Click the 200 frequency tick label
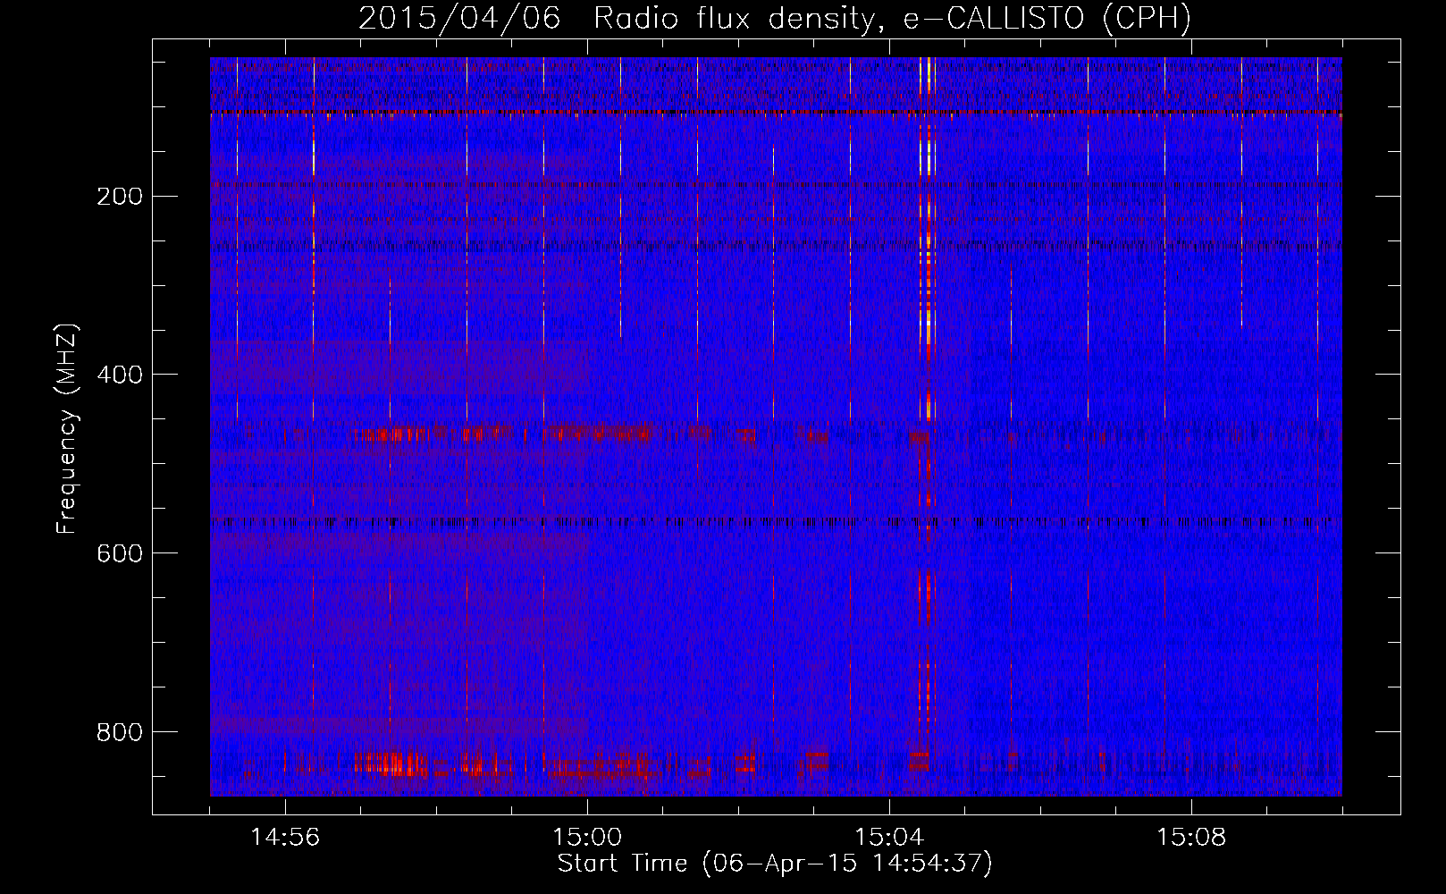1446x894 pixels. [119, 196]
